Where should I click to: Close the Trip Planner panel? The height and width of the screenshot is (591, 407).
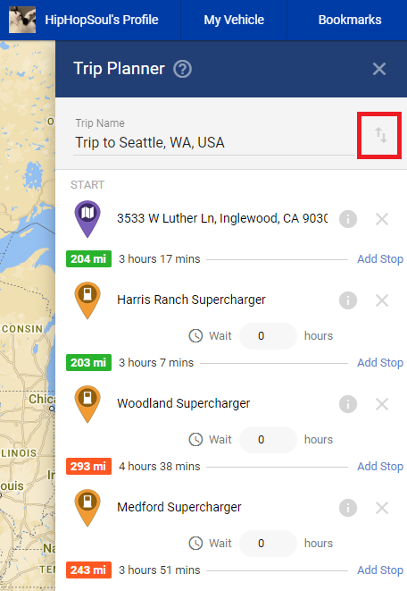click(x=378, y=69)
